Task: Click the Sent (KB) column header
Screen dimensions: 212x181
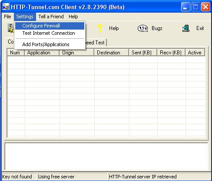Action: coord(143,53)
